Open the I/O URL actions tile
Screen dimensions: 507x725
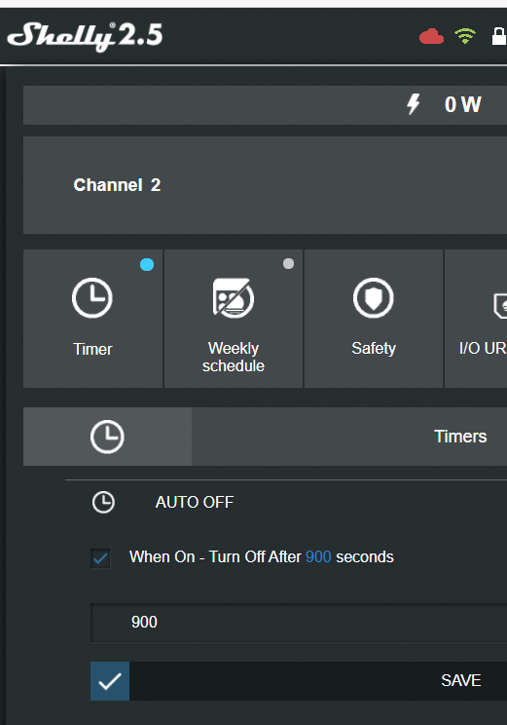point(476,319)
